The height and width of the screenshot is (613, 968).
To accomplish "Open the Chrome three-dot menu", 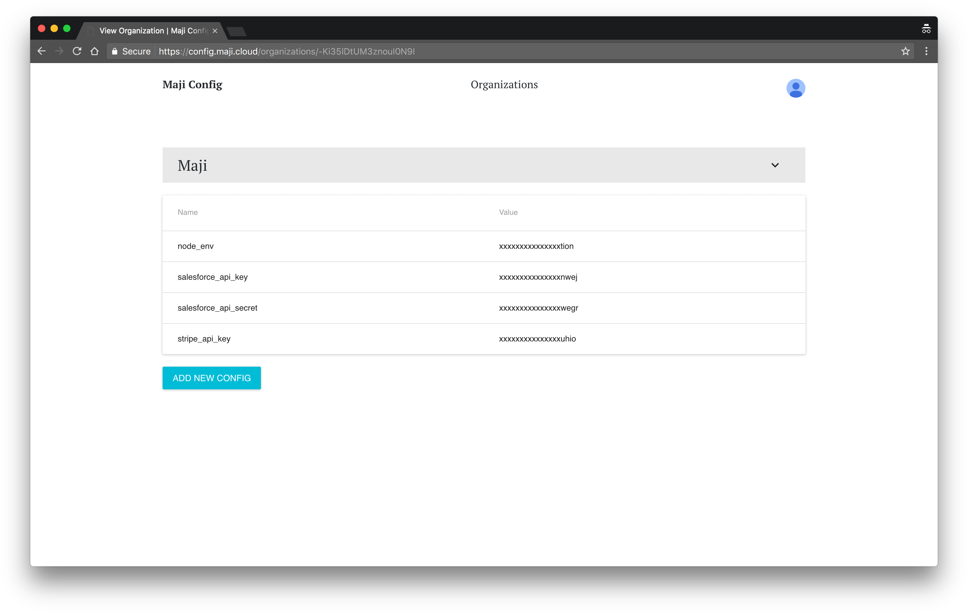I will [926, 51].
